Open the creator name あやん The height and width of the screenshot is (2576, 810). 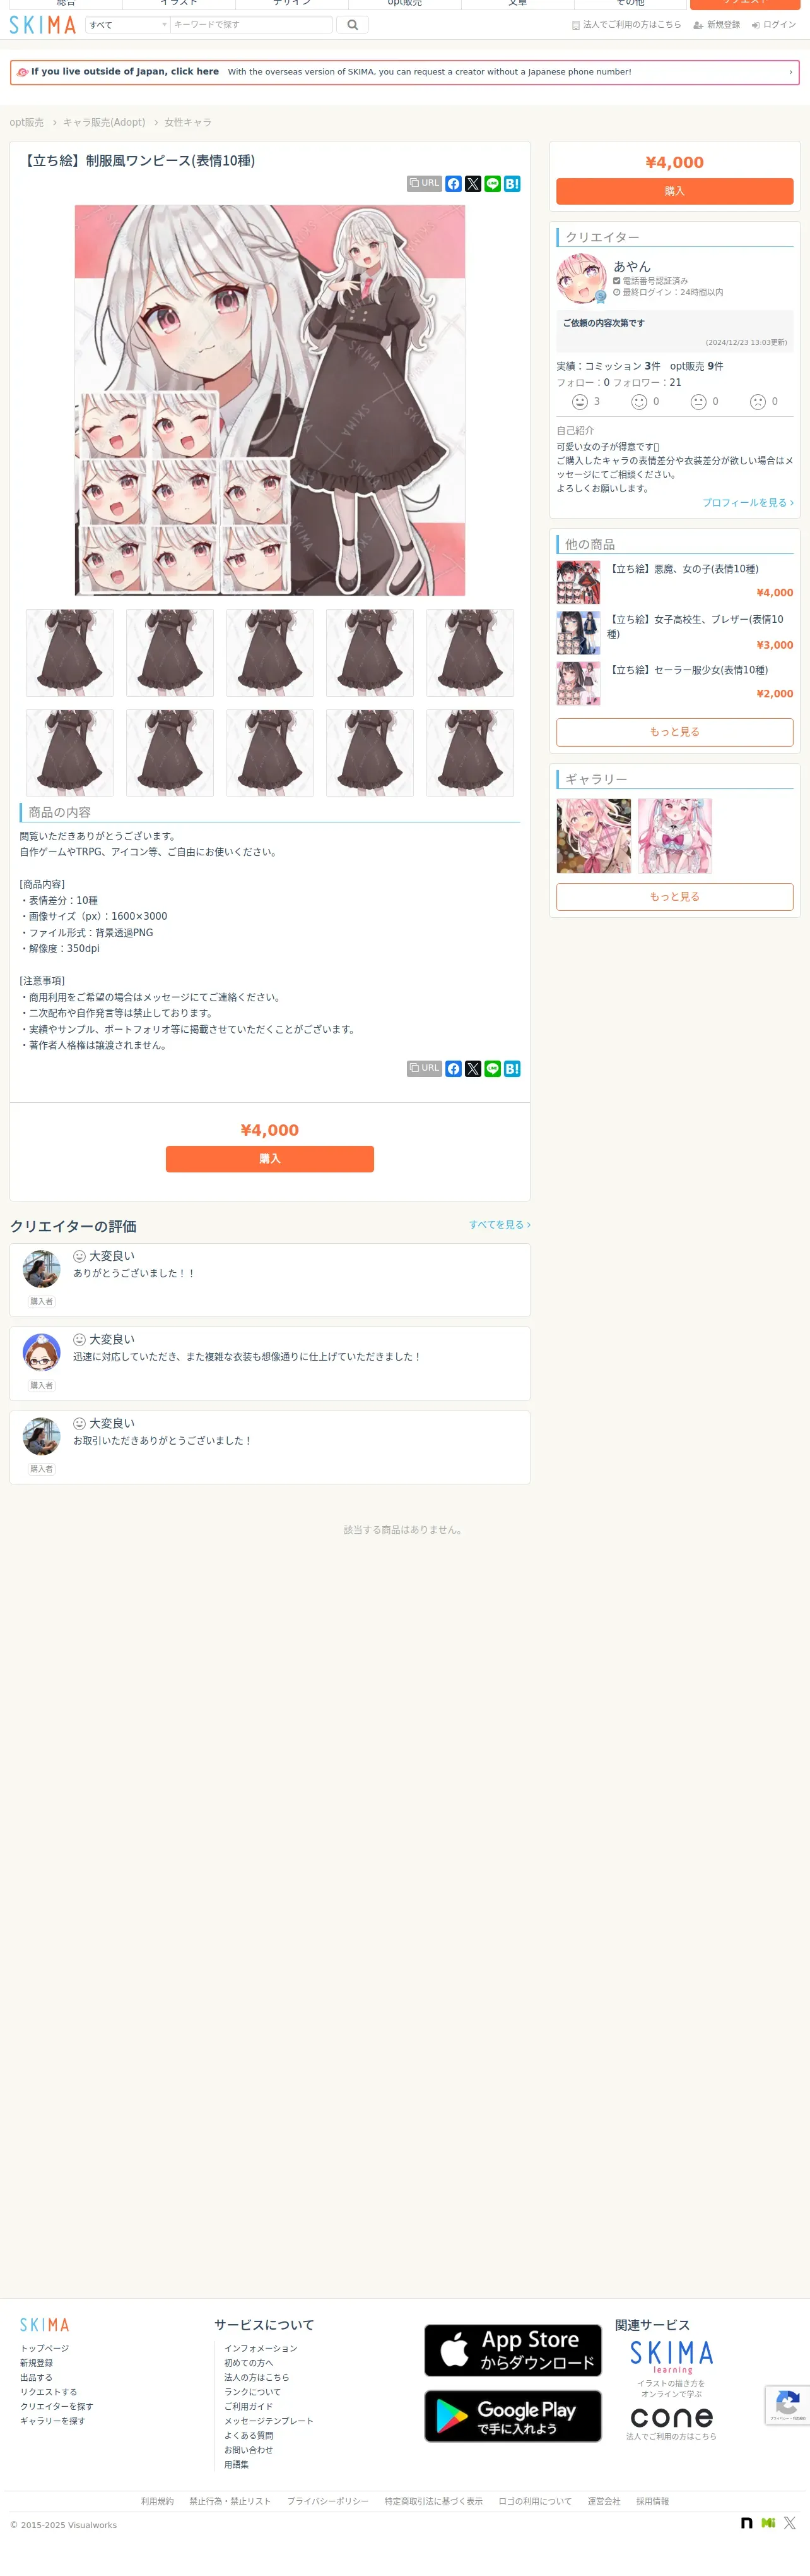pos(632,266)
